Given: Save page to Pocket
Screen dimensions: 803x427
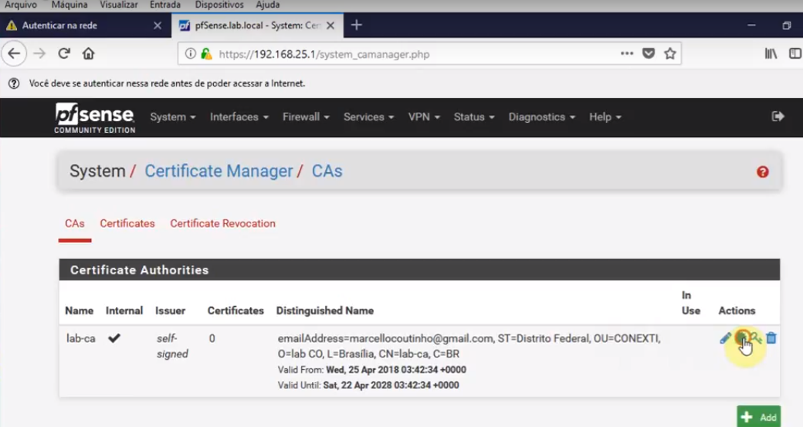Looking at the screenshot, I should (x=649, y=53).
